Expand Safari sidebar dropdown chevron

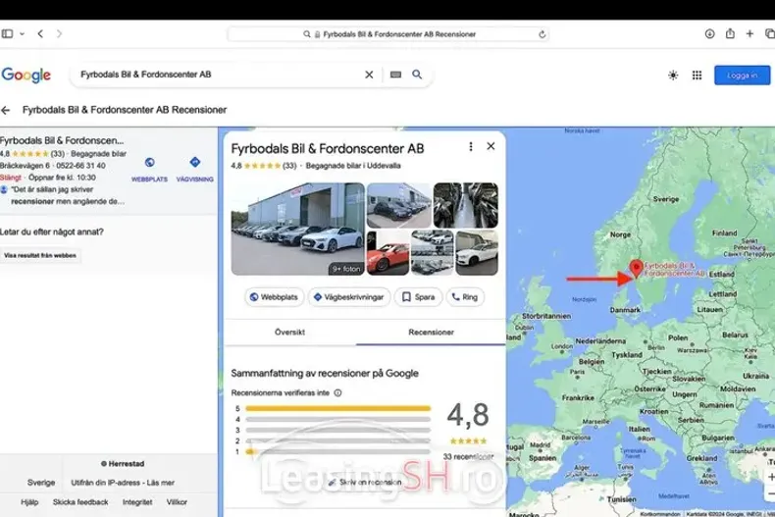coord(23,33)
